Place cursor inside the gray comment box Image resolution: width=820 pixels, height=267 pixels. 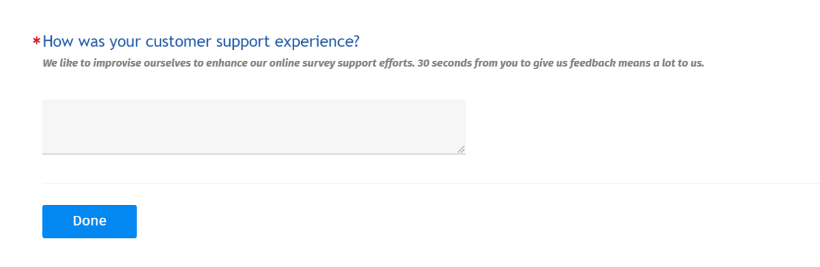pyautogui.click(x=254, y=127)
